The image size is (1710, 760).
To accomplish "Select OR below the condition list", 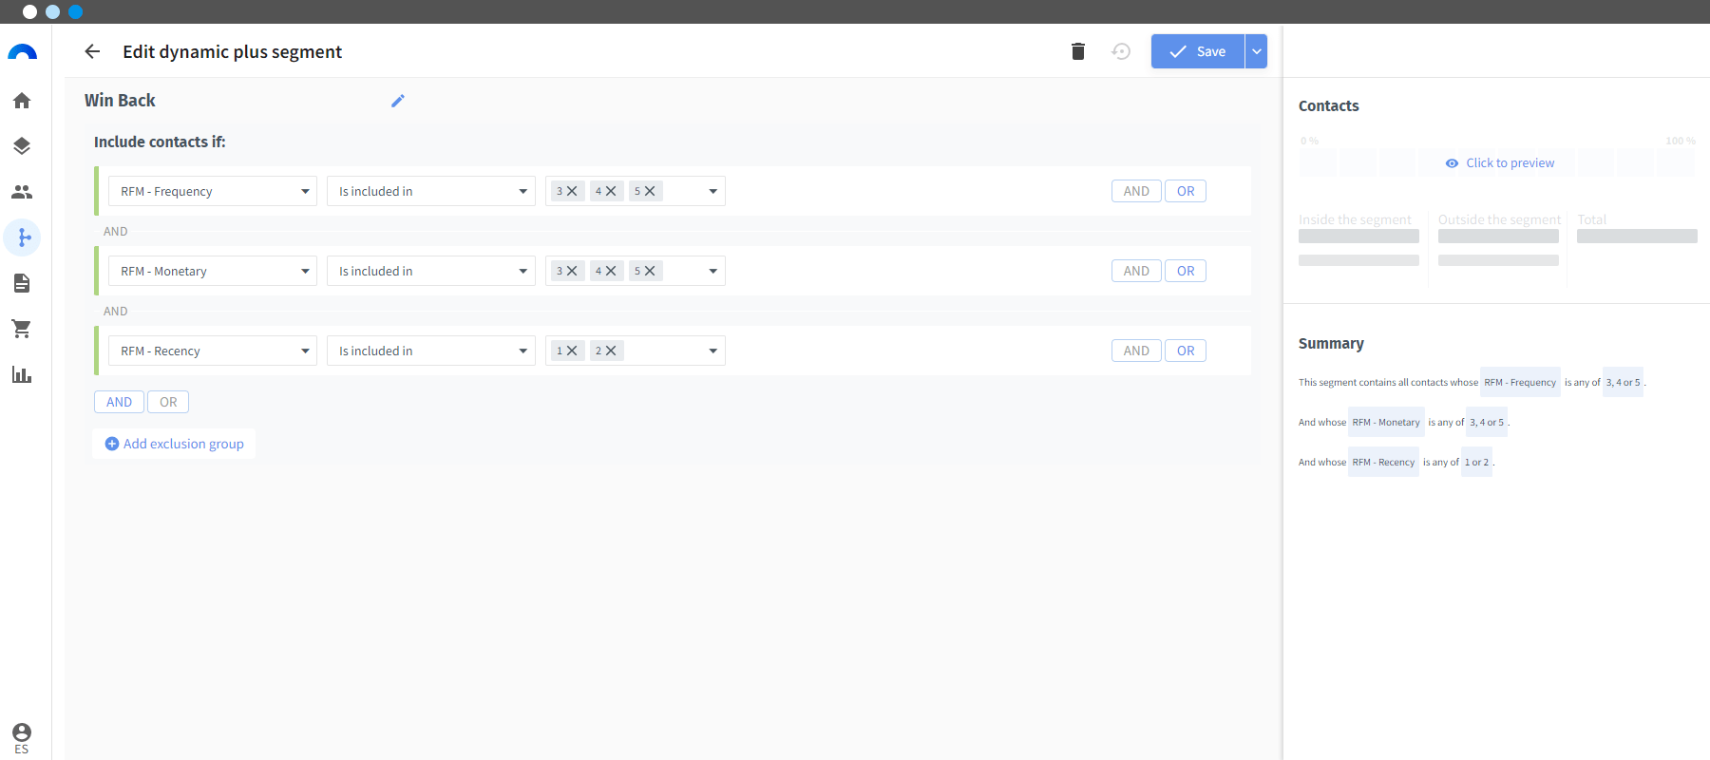I will point(168,402).
